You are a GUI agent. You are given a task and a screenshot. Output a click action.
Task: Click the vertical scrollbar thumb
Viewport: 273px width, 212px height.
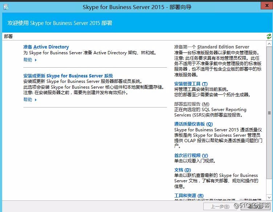(269, 113)
